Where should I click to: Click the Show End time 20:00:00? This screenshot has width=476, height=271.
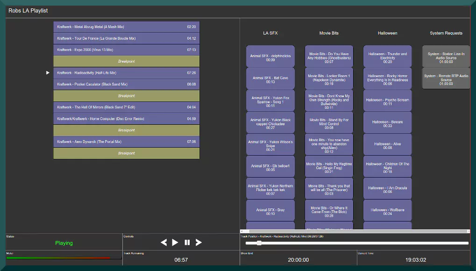point(298,260)
